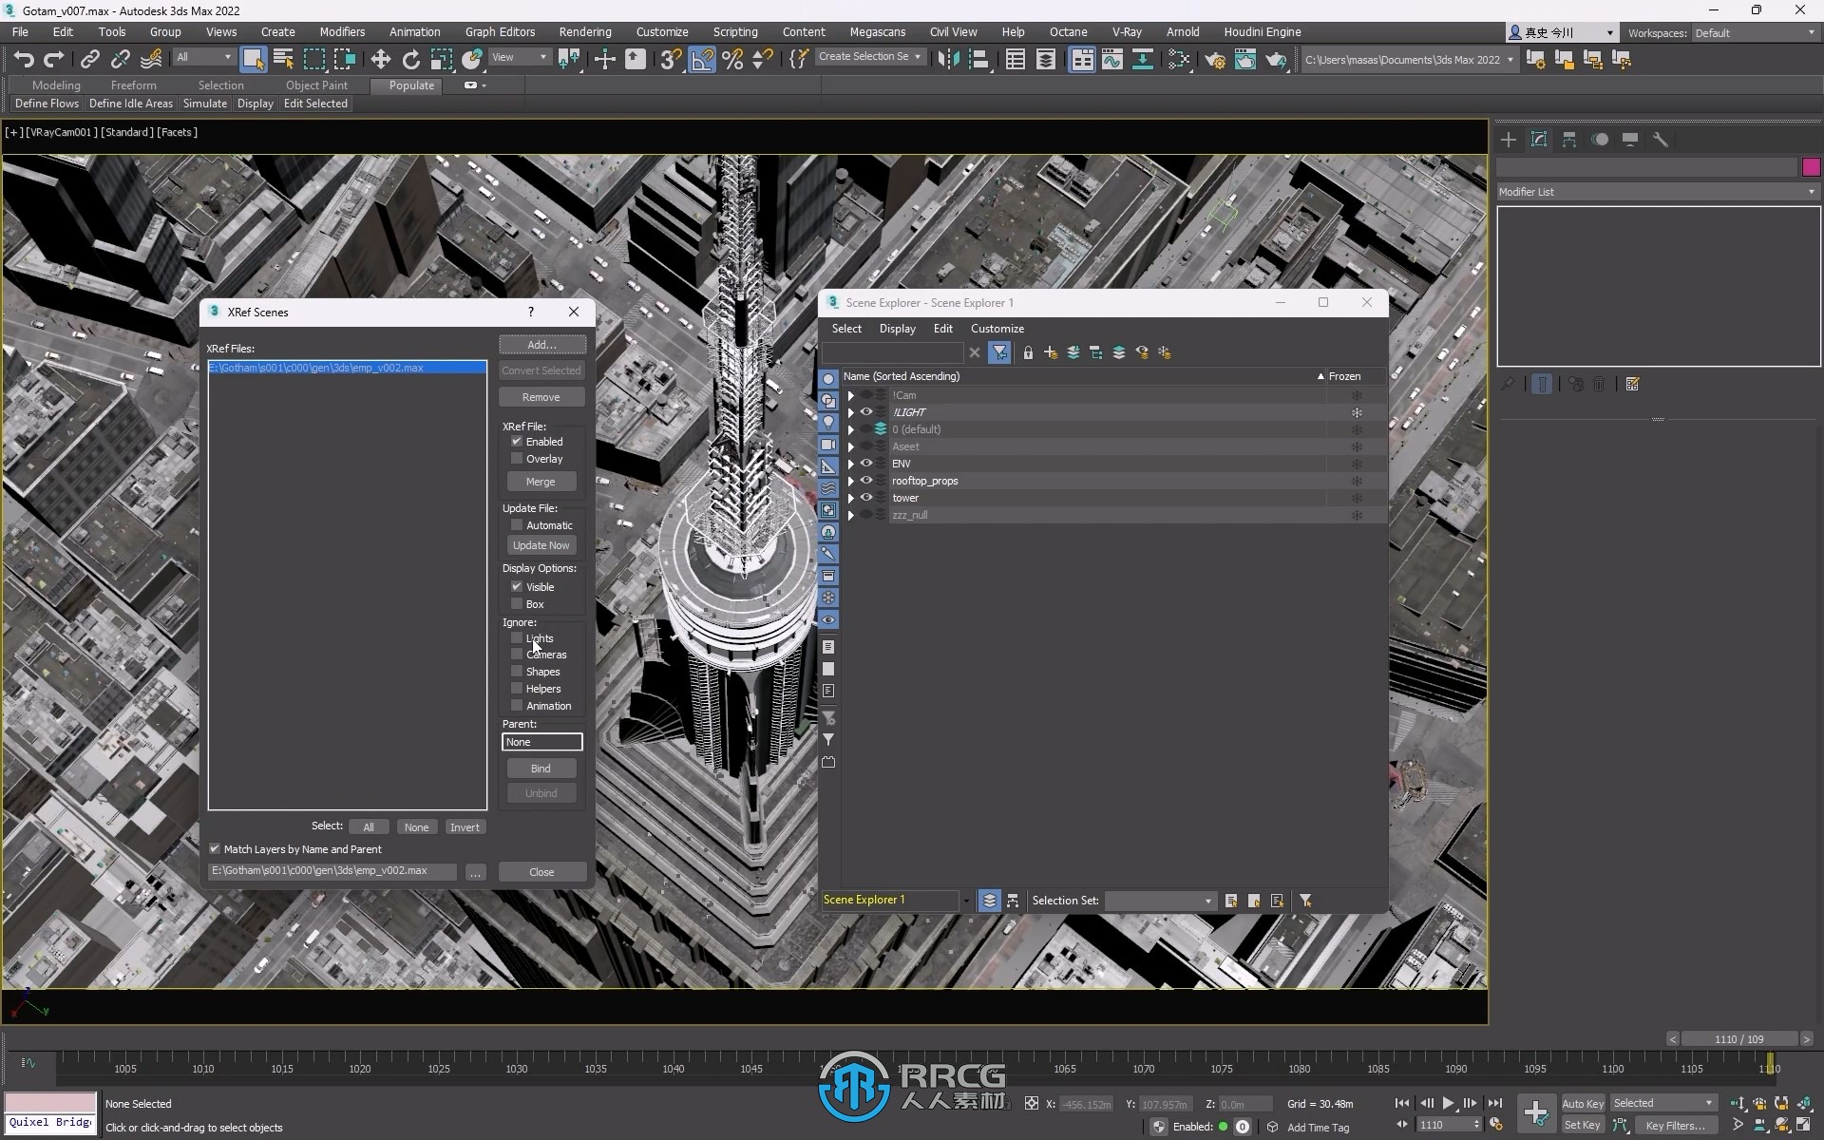Click the Parent input field showing None
The image size is (1824, 1140).
tap(542, 742)
